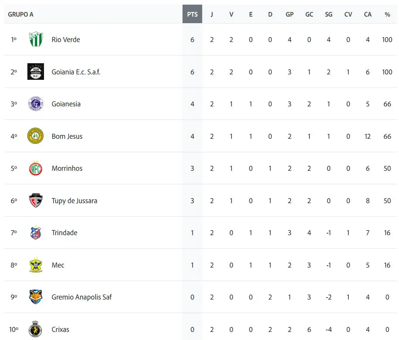Click the Goiania E.C. black crest
This screenshot has width=399, height=340.
(x=36, y=71)
